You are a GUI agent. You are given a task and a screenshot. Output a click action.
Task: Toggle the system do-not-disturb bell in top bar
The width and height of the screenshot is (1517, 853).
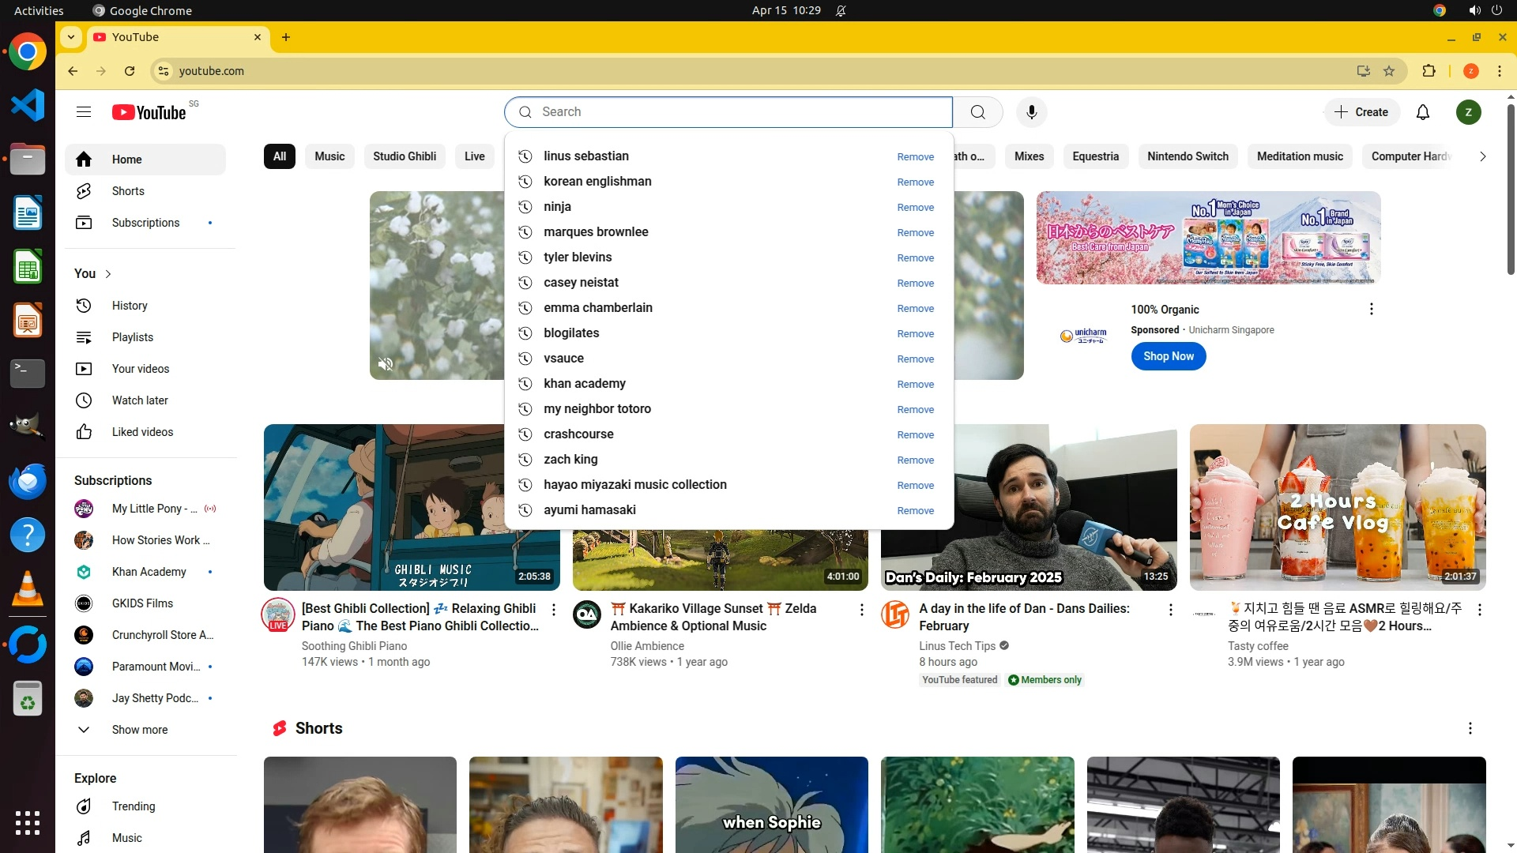[841, 11]
